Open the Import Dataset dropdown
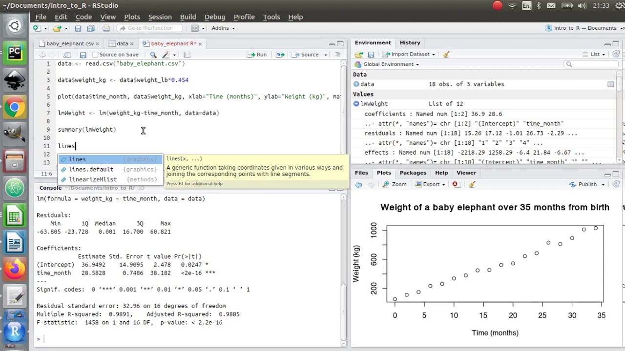Viewport: 625px width, 351px height. pyautogui.click(x=408, y=54)
